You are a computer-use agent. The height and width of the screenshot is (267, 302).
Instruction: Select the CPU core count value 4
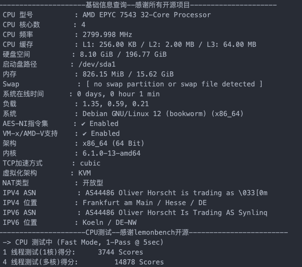tap(83, 25)
